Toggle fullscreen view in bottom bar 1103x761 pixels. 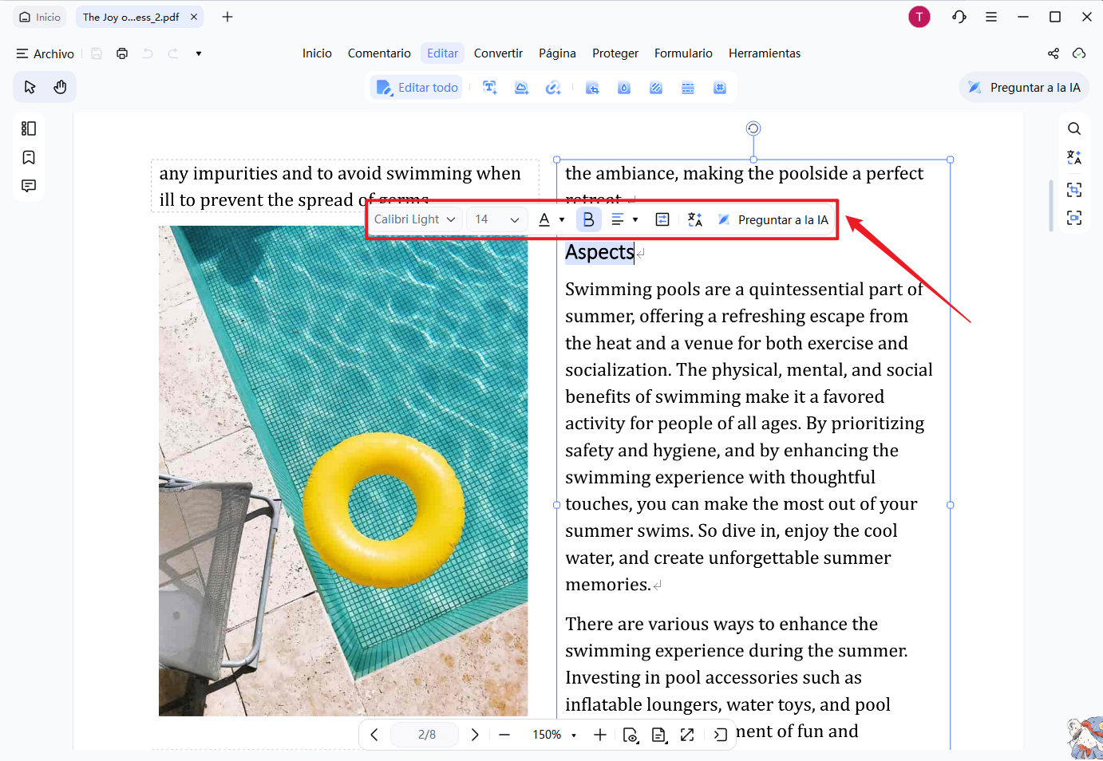point(687,735)
